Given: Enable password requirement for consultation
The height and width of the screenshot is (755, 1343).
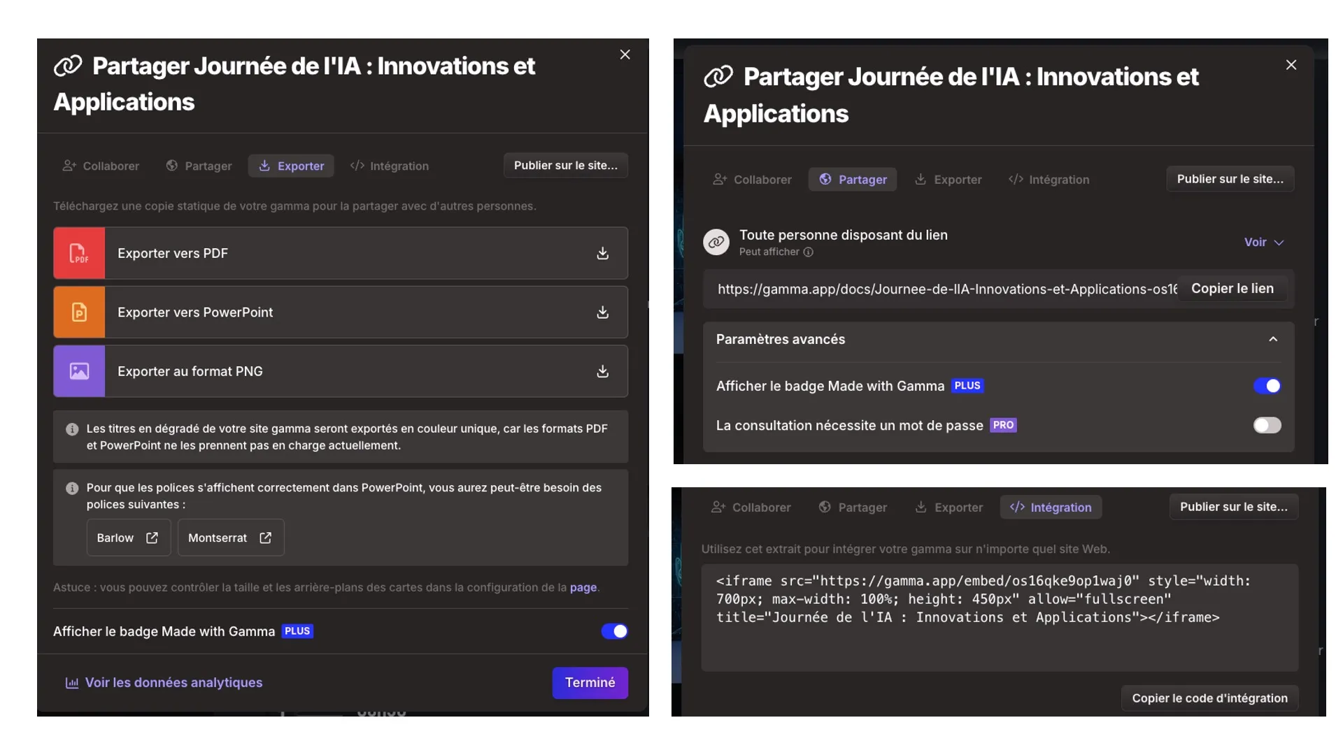Looking at the screenshot, I should point(1267,425).
